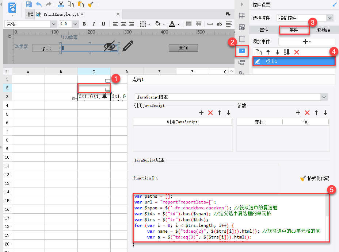This screenshot has height=252, width=339.
Task: Switch to the 事件 tab
Action: (x=294, y=30)
